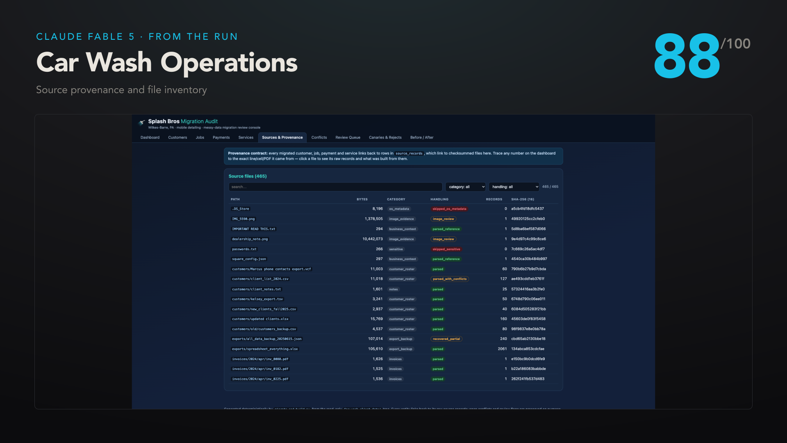787x443 pixels.
Task: Open the Conflicts tab
Action: coord(319,137)
